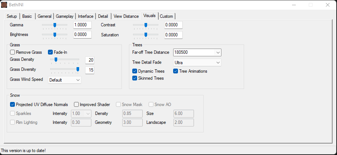The image size is (337, 155).
Task: Click the Gamma slider handle
Action: (x=55, y=25)
